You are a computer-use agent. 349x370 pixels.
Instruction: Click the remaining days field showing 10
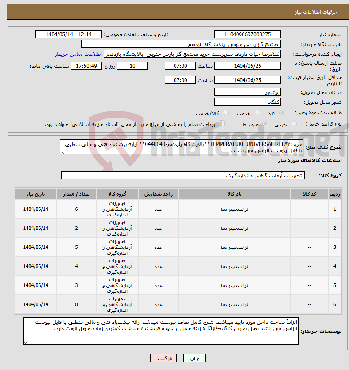(132, 66)
